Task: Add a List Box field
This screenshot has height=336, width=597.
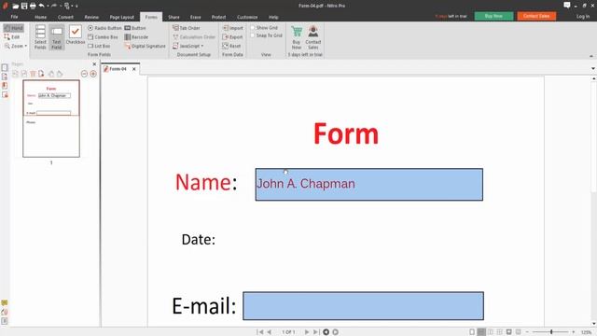Action: coord(99,46)
